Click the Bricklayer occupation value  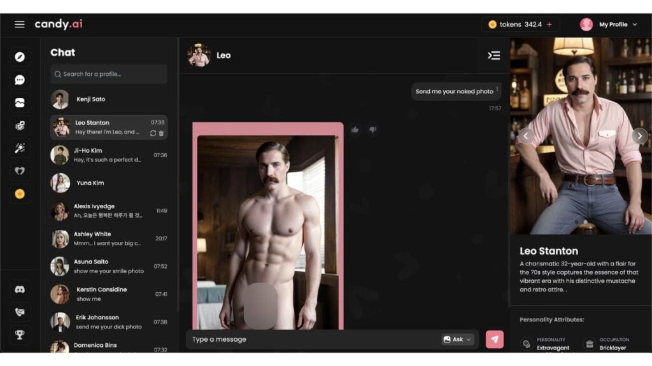click(x=613, y=348)
